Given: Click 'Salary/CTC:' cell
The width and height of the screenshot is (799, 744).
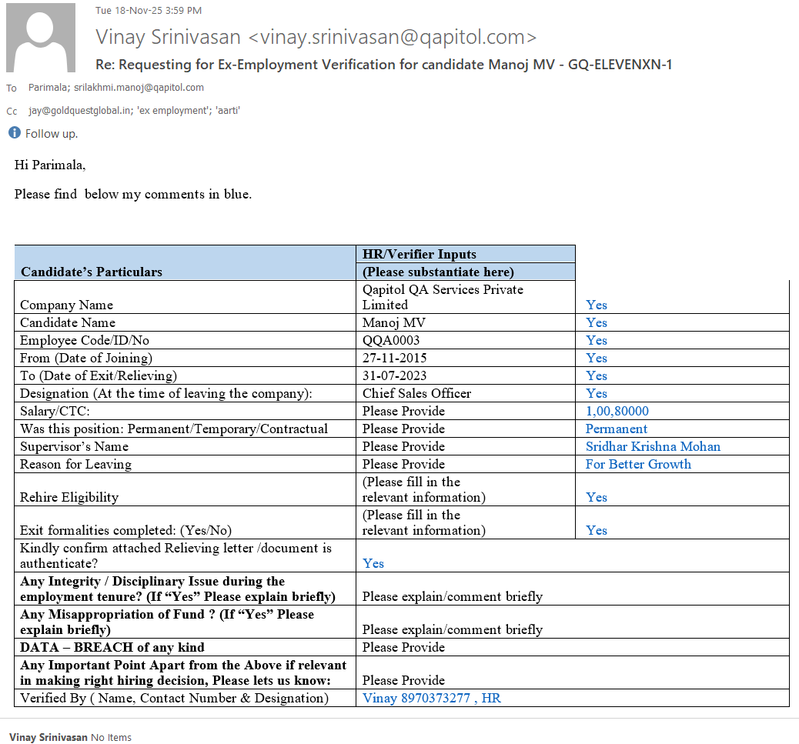Looking at the screenshot, I should coord(186,411).
